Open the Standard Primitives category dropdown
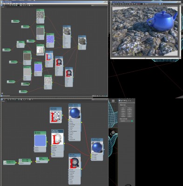 click(x=126, y=103)
